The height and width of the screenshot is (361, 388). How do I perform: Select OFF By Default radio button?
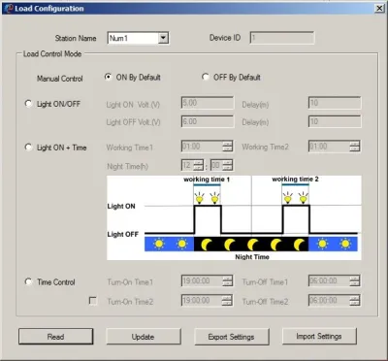tap(206, 77)
